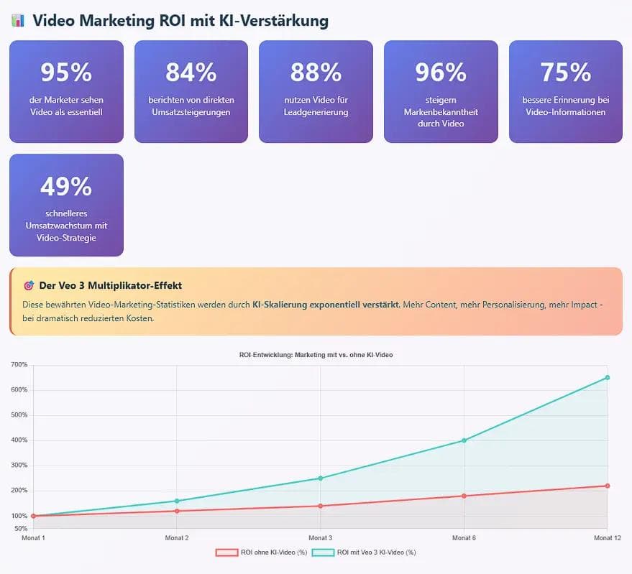The image size is (632, 574).
Task: Select the 95% Marketer statistic card
Action: (66, 91)
